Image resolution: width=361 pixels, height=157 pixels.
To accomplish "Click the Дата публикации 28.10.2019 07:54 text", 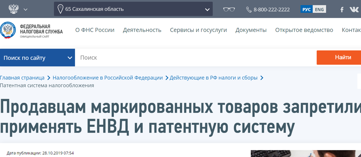I will 40,153.
